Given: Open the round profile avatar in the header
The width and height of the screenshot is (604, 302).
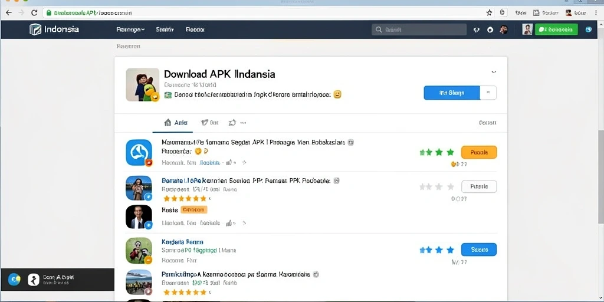Looking at the screenshot, I should [x=504, y=29].
